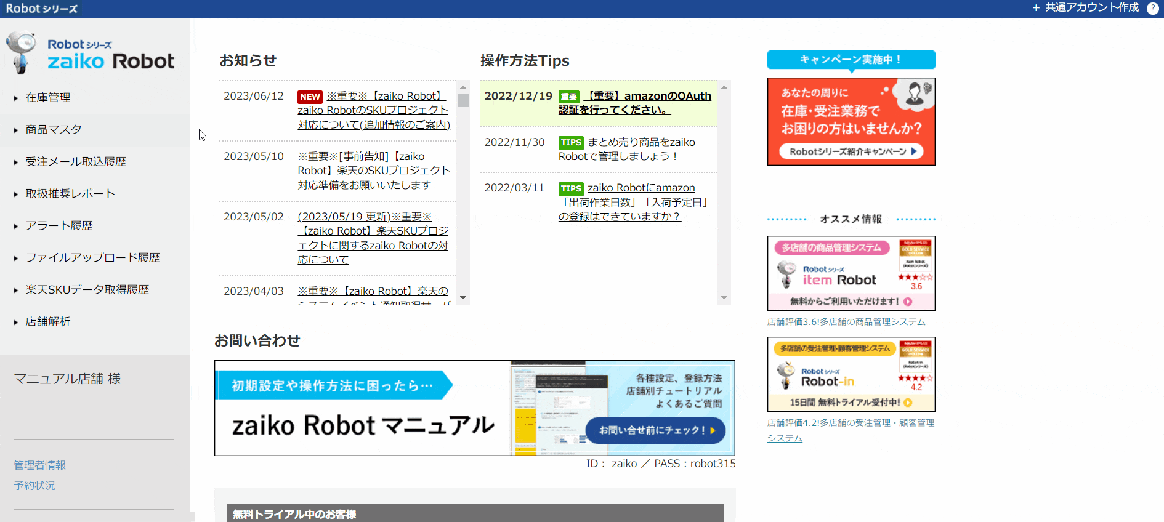Click the green 重要 badge on amazon OAuth tip
This screenshot has width=1164, height=522.
(568, 97)
